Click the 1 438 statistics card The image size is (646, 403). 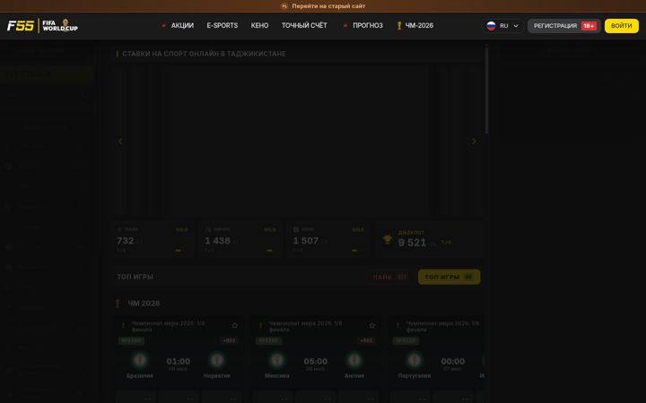pyautogui.click(x=240, y=240)
